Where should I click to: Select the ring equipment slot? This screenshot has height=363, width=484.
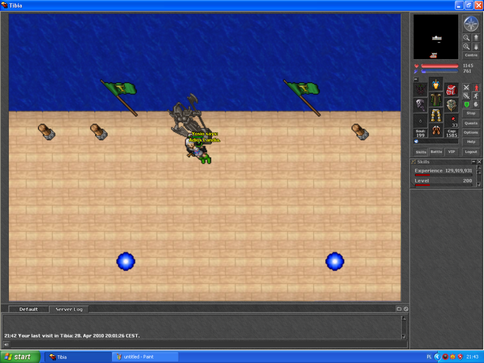(420, 121)
